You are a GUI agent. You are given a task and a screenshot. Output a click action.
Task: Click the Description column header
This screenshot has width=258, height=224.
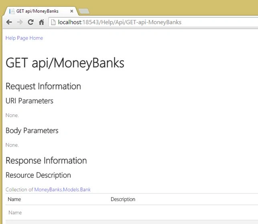point(123,200)
